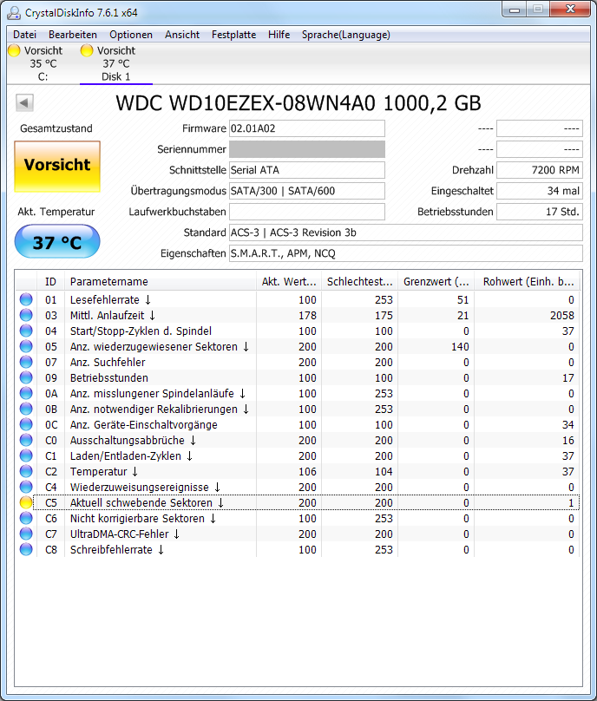Image resolution: width=597 pixels, height=701 pixels.
Task: Click the status orb of Start/Stopp-Zyklen d. Spindel
Action: pyautogui.click(x=26, y=331)
